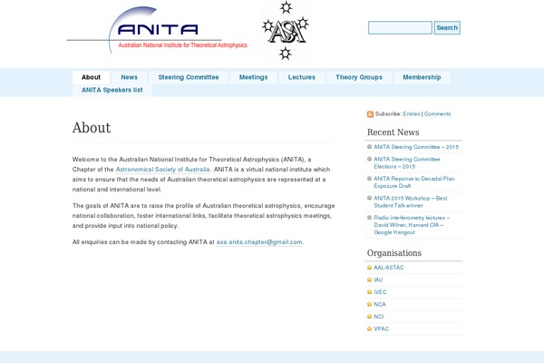Screen dimensions: 544x363
Task: Click the star icon beside VPAC
Action: click(x=370, y=329)
